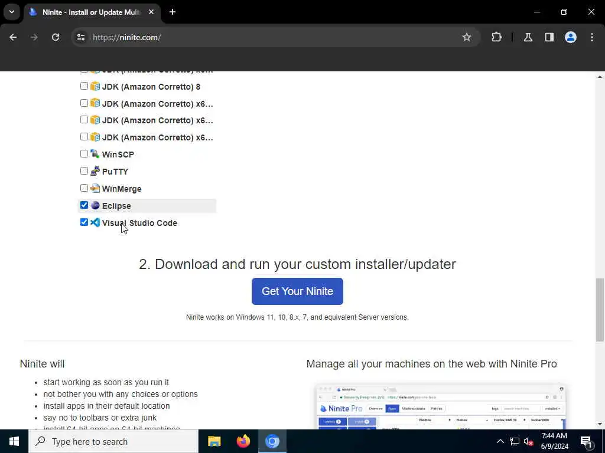Show hidden system tray icons chevron
This screenshot has width=605, height=453.
500,441
